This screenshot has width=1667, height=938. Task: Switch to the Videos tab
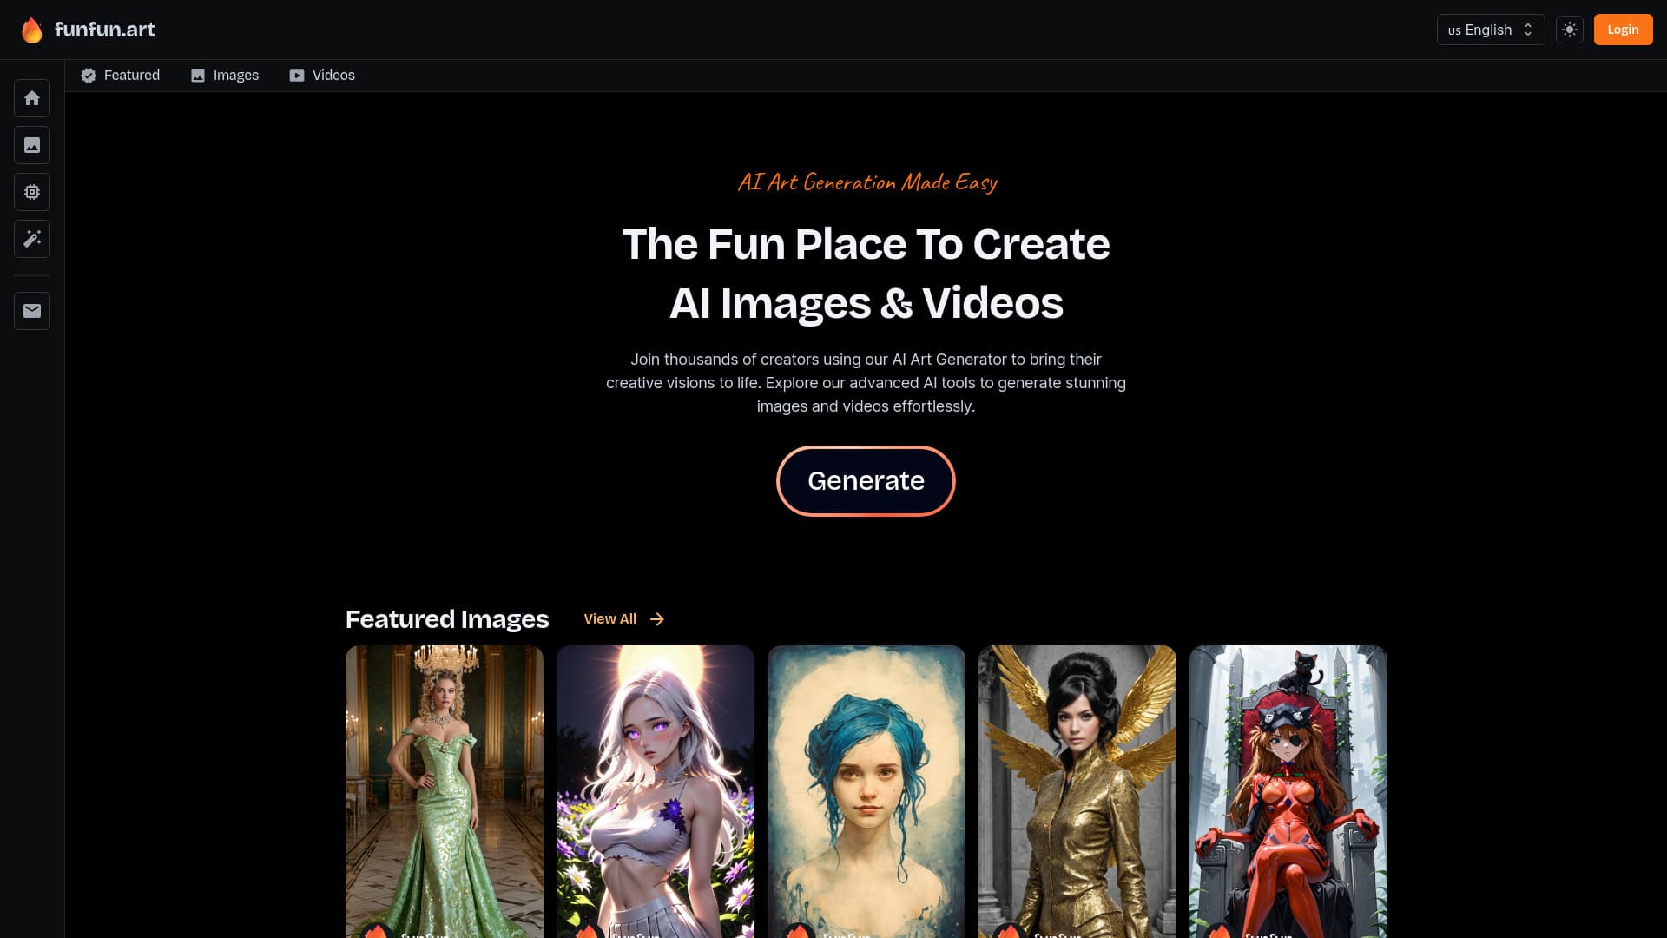point(333,76)
